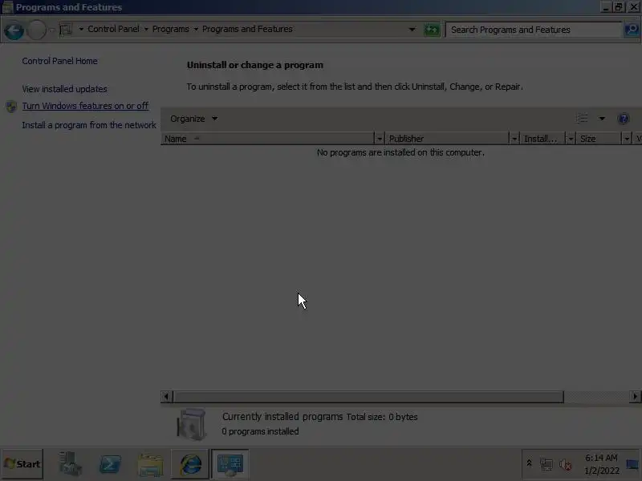Select the Programs breadcrumb
Image resolution: width=642 pixels, height=481 pixels.
(171, 29)
